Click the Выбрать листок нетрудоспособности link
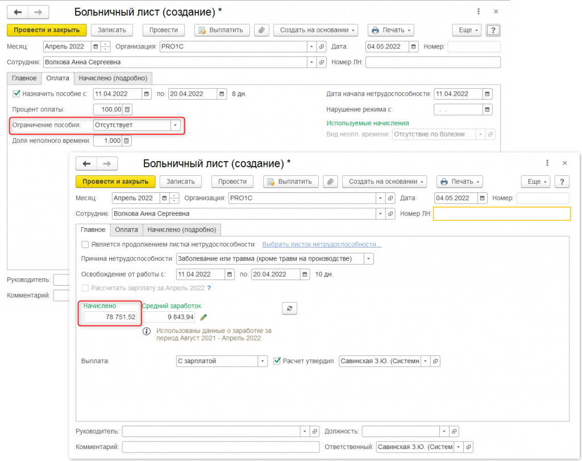This screenshot has width=582, height=461. coord(322,245)
